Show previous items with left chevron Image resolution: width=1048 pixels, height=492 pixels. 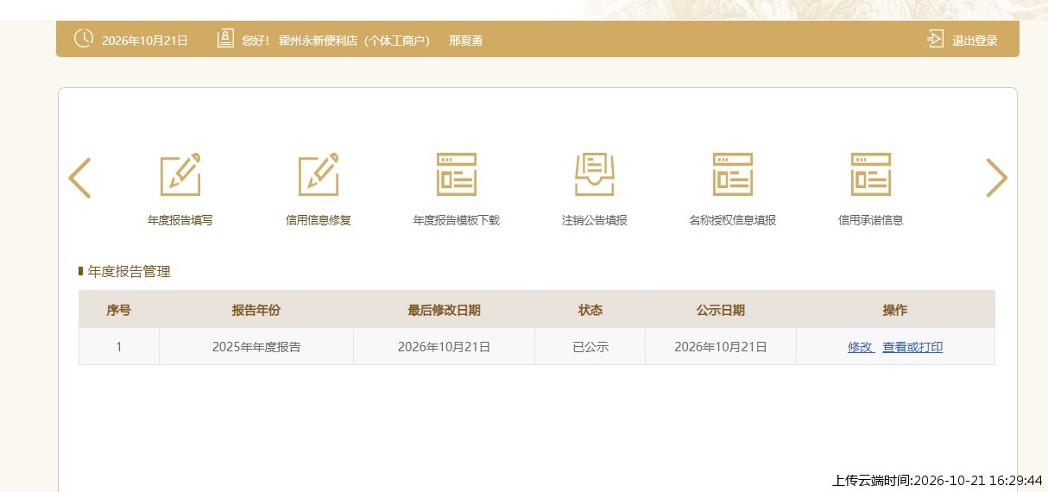(79, 178)
